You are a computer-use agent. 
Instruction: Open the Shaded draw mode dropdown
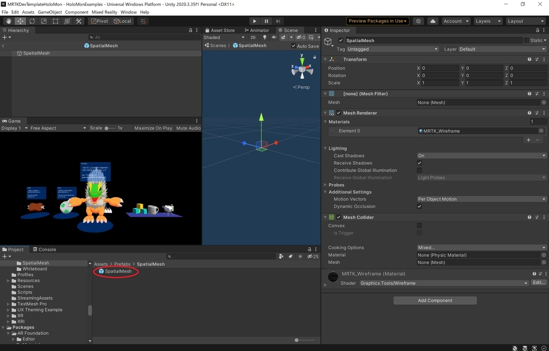224,38
